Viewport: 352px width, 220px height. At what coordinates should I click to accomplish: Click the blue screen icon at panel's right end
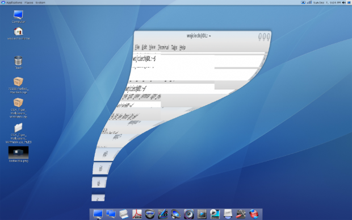tap(349, 2)
